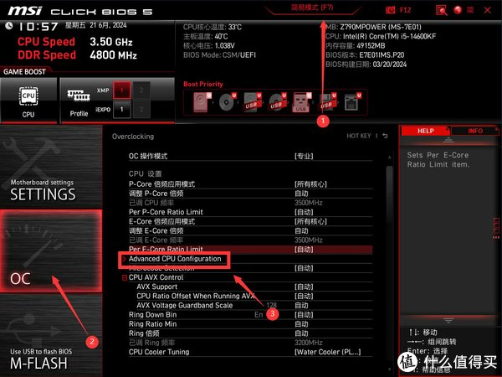Image resolution: width=502 pixels, height=377 pixels.
Task: Click the CPU 设置 section header
Action: pos(145,174)
